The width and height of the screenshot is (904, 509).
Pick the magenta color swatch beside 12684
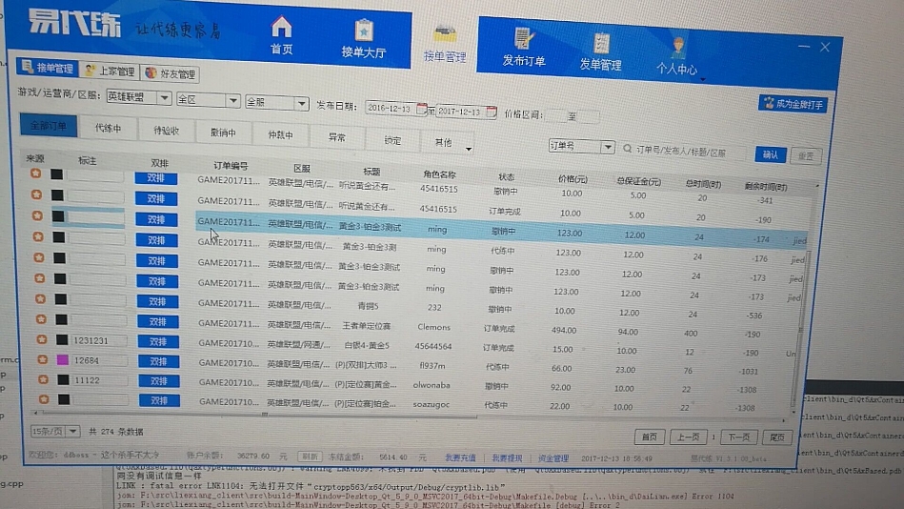(62, 360)
